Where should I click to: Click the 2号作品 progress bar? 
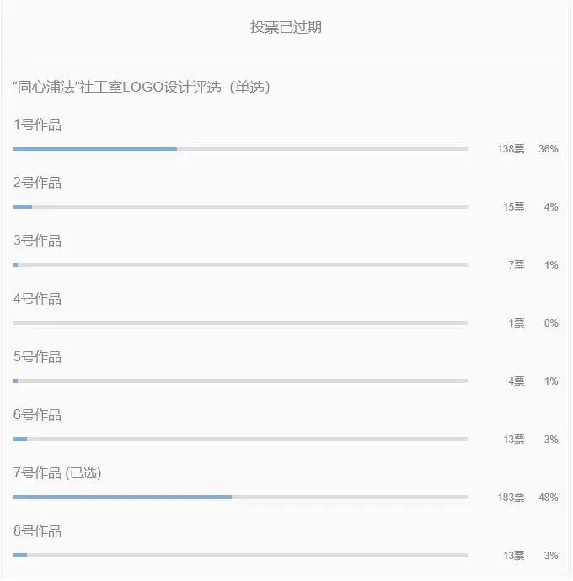pyautogui.click(x=240, y=207)
